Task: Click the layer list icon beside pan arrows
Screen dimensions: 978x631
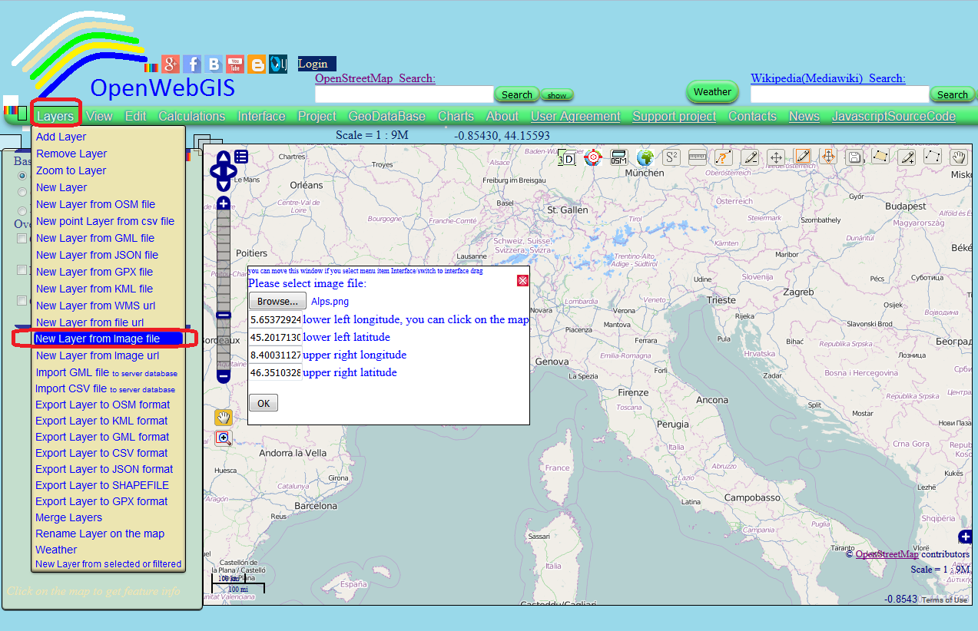Action: (241, 157)
